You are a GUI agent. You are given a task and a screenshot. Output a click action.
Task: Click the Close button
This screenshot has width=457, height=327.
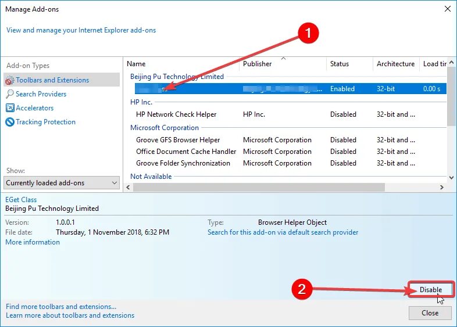pos(430,313)
